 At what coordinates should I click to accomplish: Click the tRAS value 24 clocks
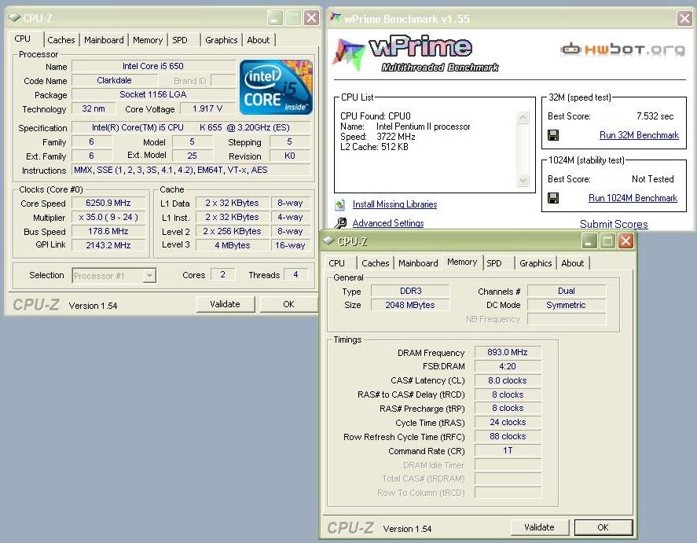(x=507, y=423)
